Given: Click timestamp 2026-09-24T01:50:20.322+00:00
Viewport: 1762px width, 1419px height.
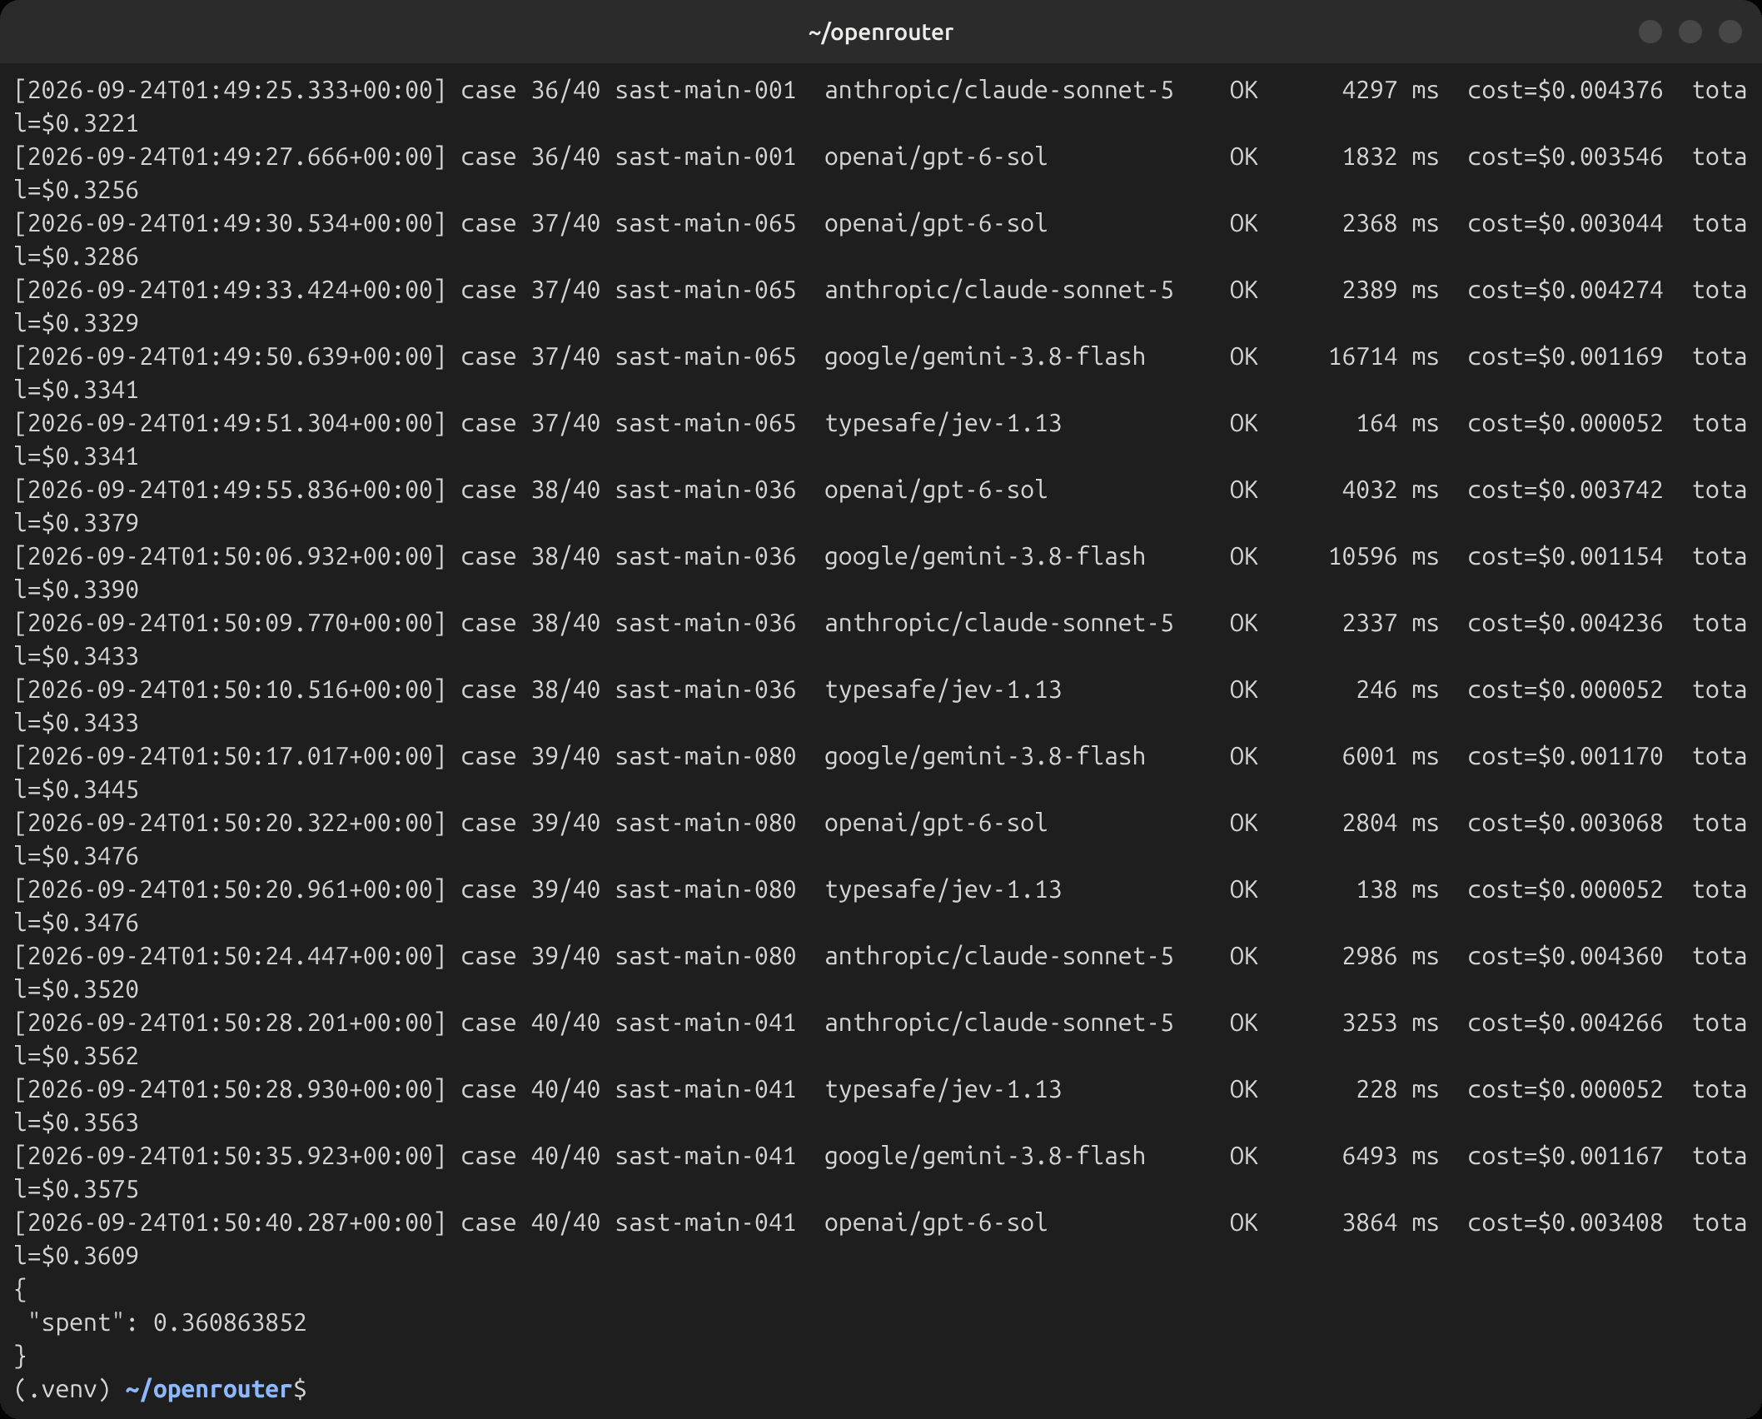Looking at the screenshot, I should tap(231, 823).
